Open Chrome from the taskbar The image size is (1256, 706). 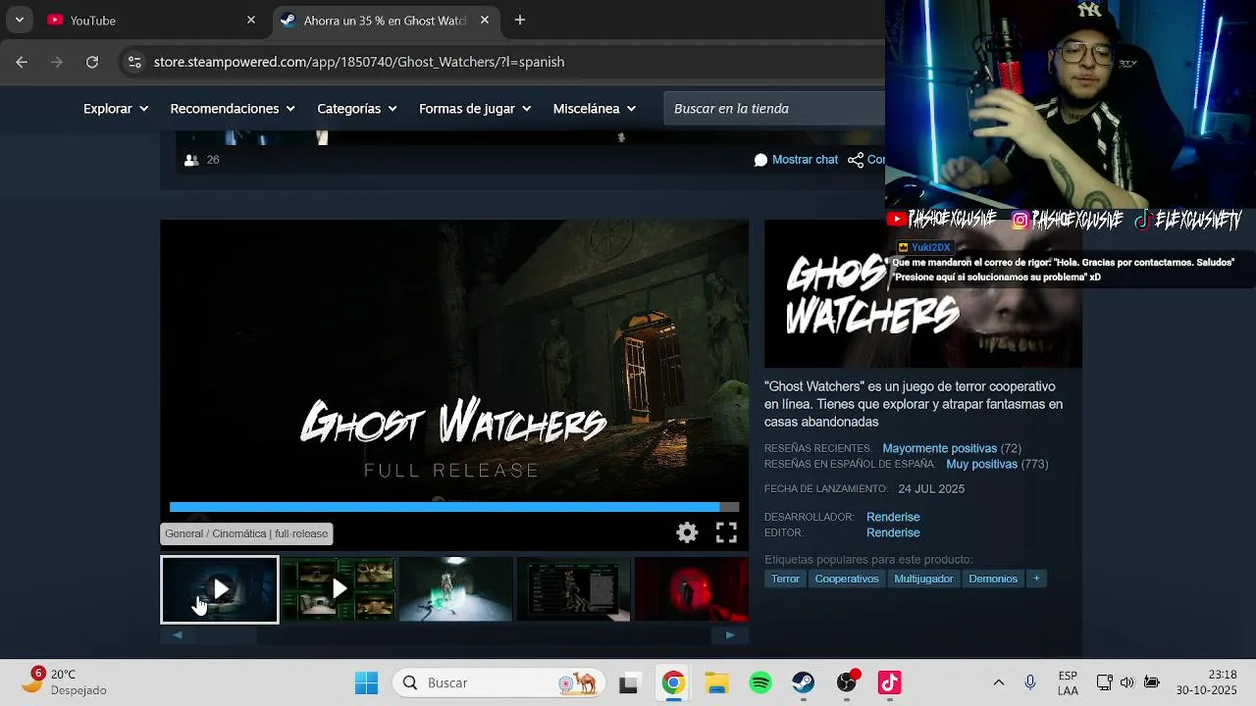673,682
